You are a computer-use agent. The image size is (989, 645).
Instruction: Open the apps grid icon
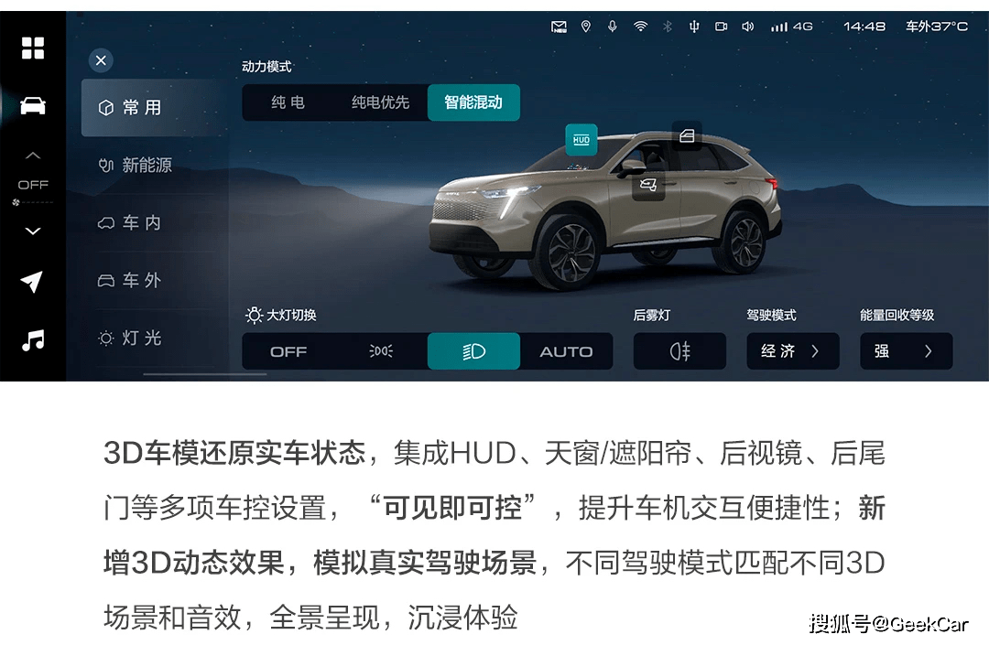[x=33, y=48]
